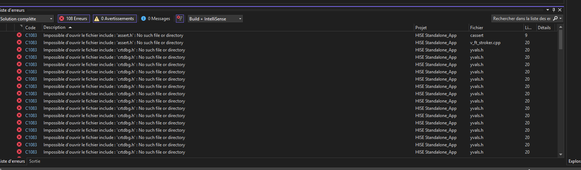Toggle the 0 Messages filter
581x170 pixels.
[156, 19]
